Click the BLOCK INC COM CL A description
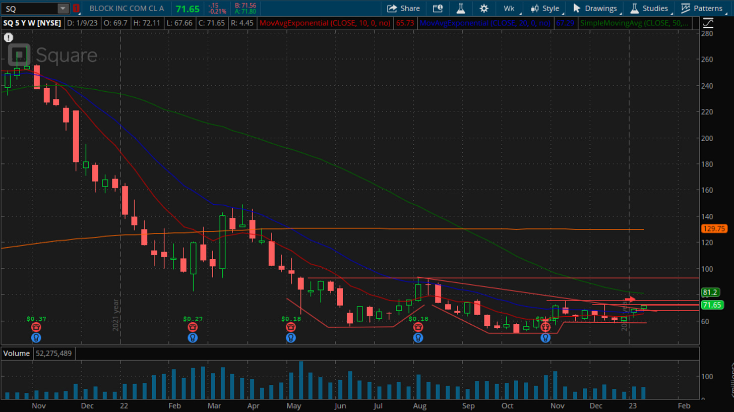 tap(127, 8)
